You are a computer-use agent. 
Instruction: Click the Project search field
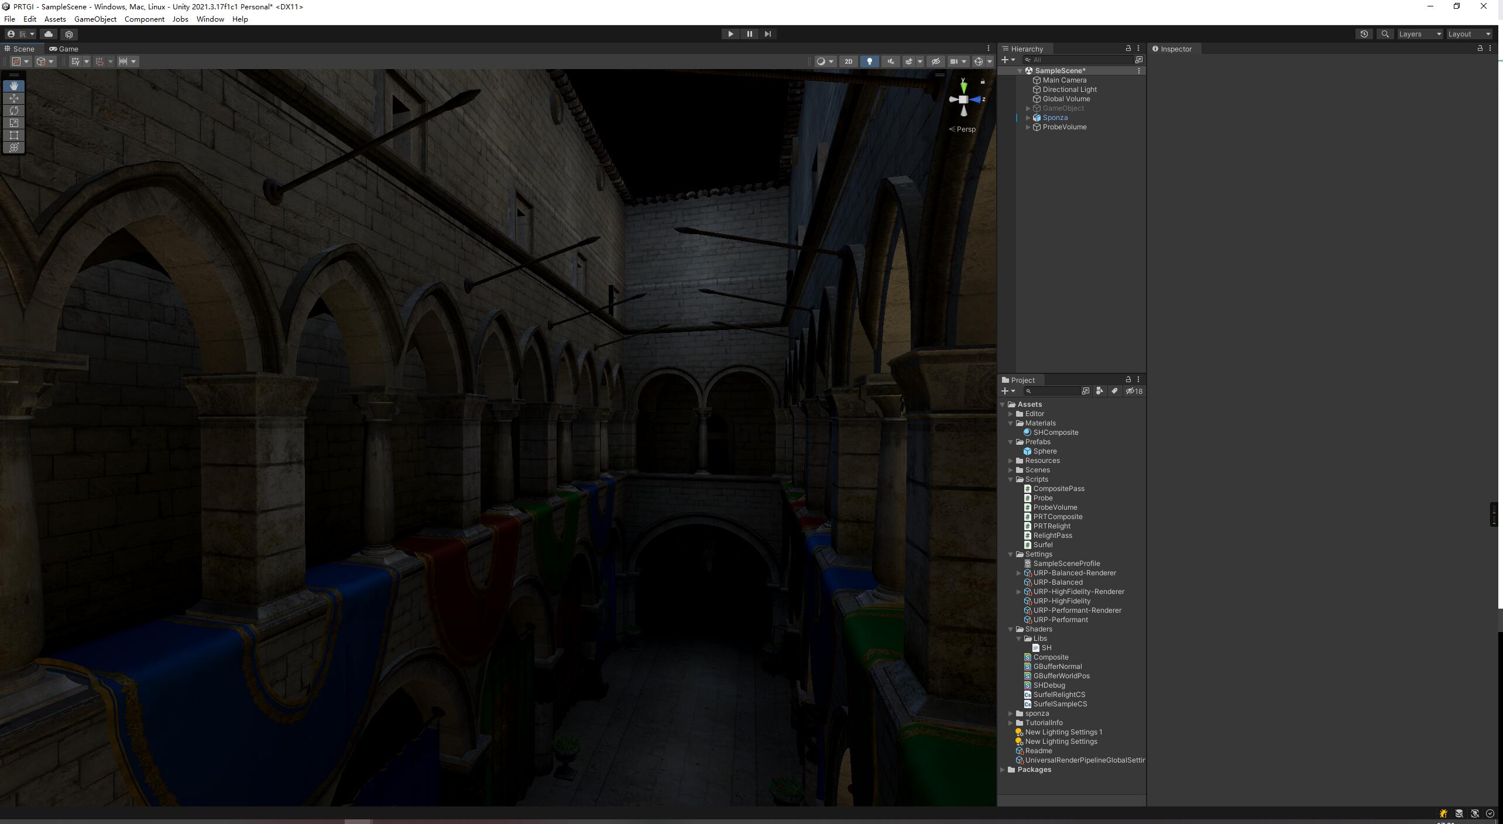[x=1052, y=391]
